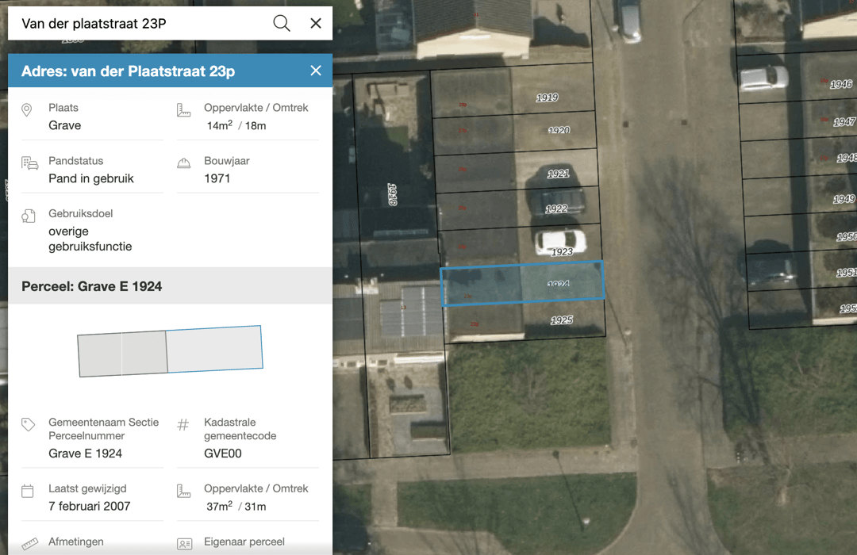Select parcel 1922 on the map
This screenshot has height=555, width=857.
(x=556, y=208)
